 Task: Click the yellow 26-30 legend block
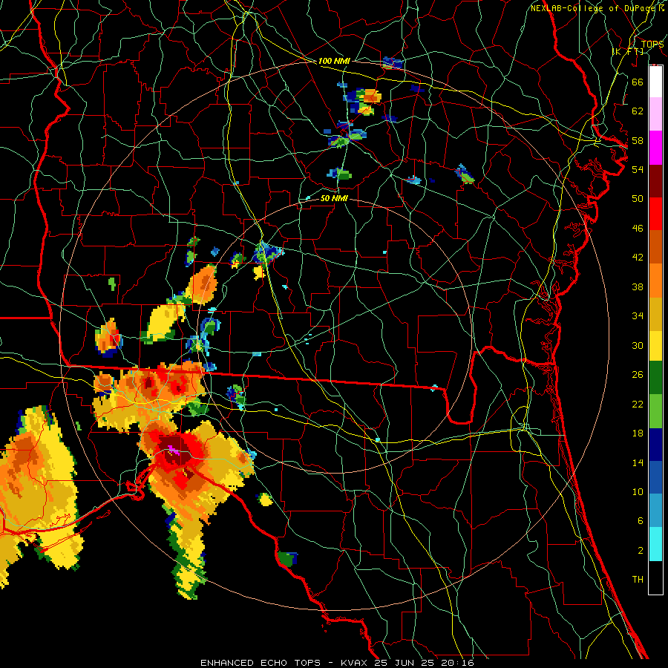coord(655,346)
